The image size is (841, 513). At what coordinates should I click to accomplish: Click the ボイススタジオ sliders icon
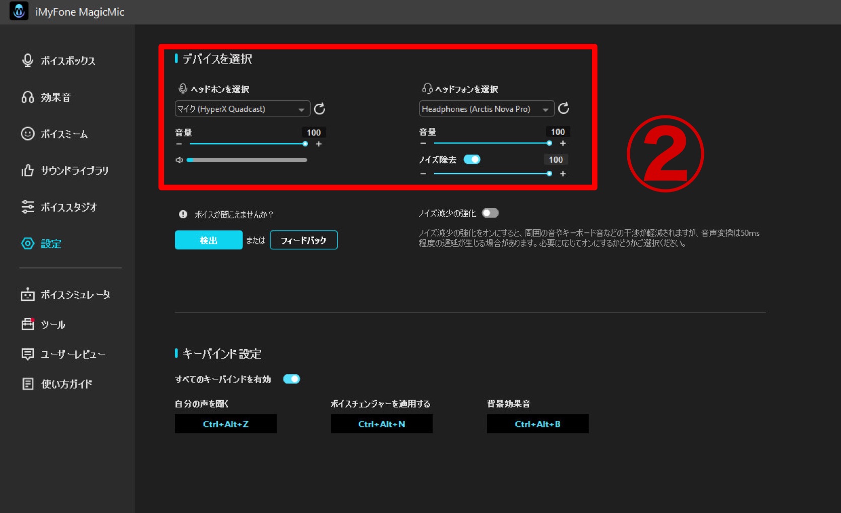[x=28, y=207]
